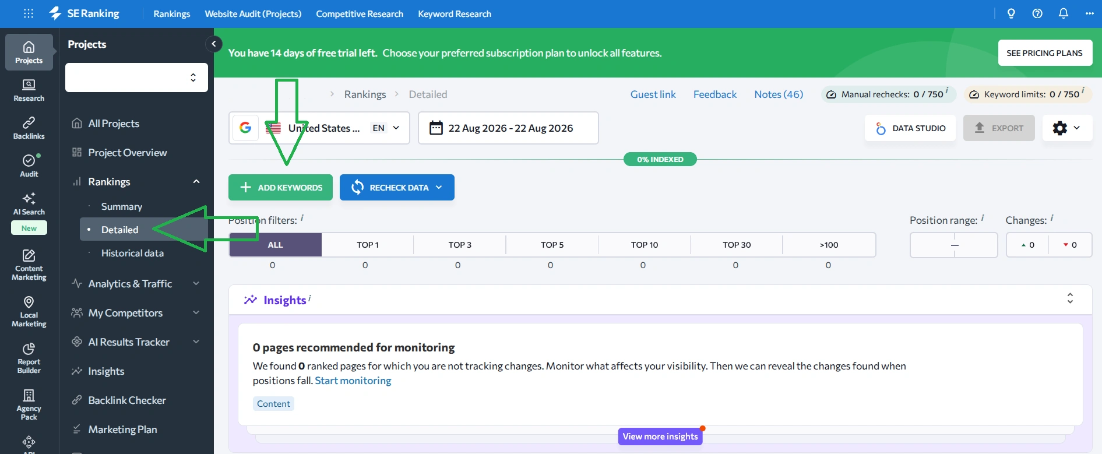Image resolution: width=1102 pixels, height=454 pixels.
Task: Open Project Overview
Action: pyautogui.click(x=128, y=153)
